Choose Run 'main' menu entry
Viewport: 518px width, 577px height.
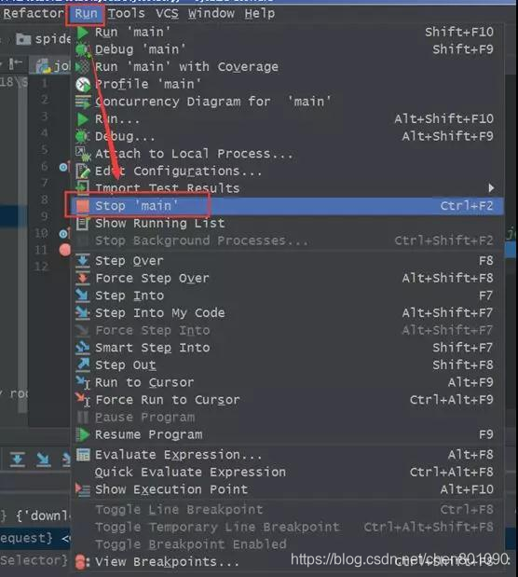click(x=287, y=33)
